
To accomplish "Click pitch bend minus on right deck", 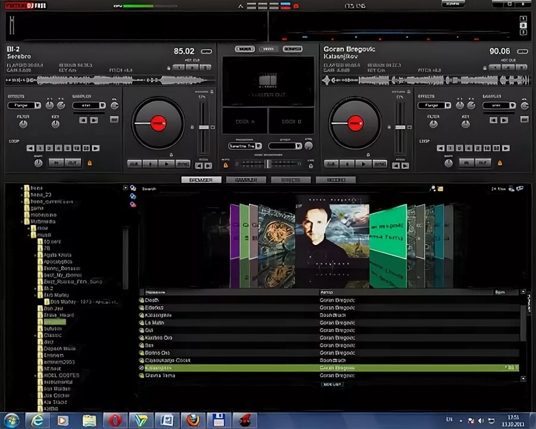I will coord(396,166).
